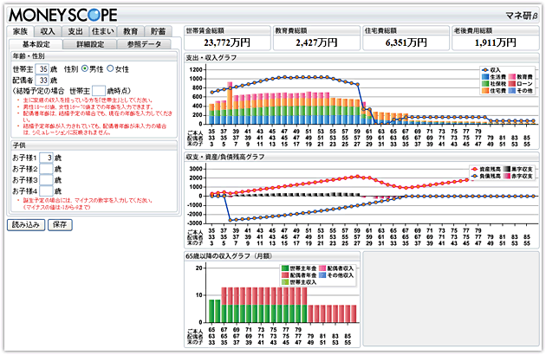
Task: Click the ローン red legend swatch
Action: click(x=512, y=84)
